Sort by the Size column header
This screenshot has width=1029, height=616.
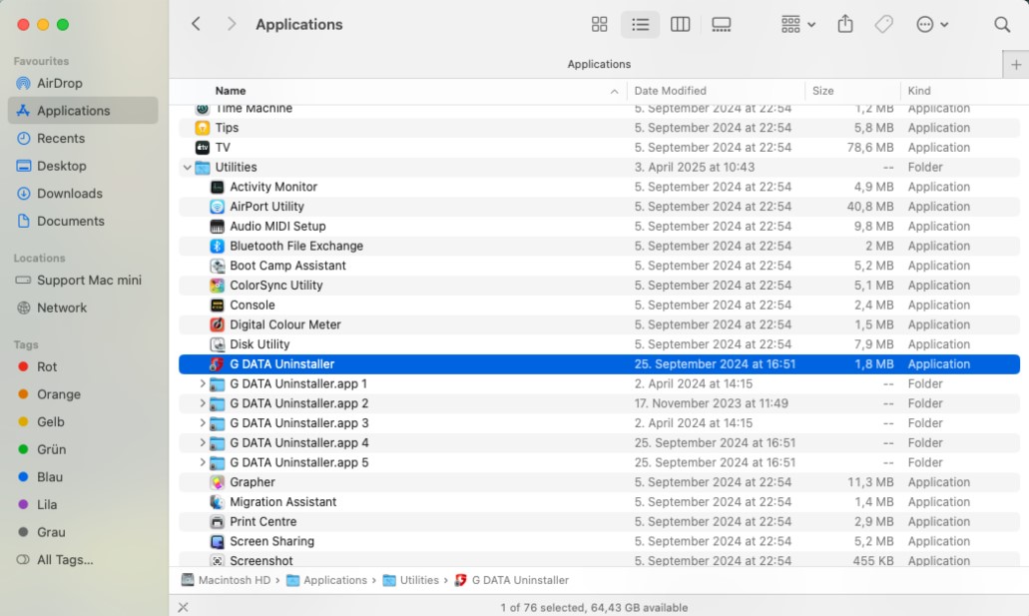[x=823, y=91]
